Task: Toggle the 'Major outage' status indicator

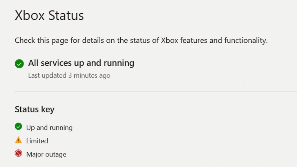Action: click(19, 153)
